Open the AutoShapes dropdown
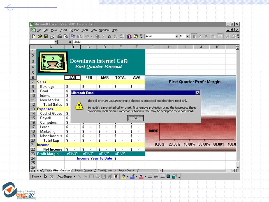Viewport: 269px width, 202px height. [x=66, y=176]
